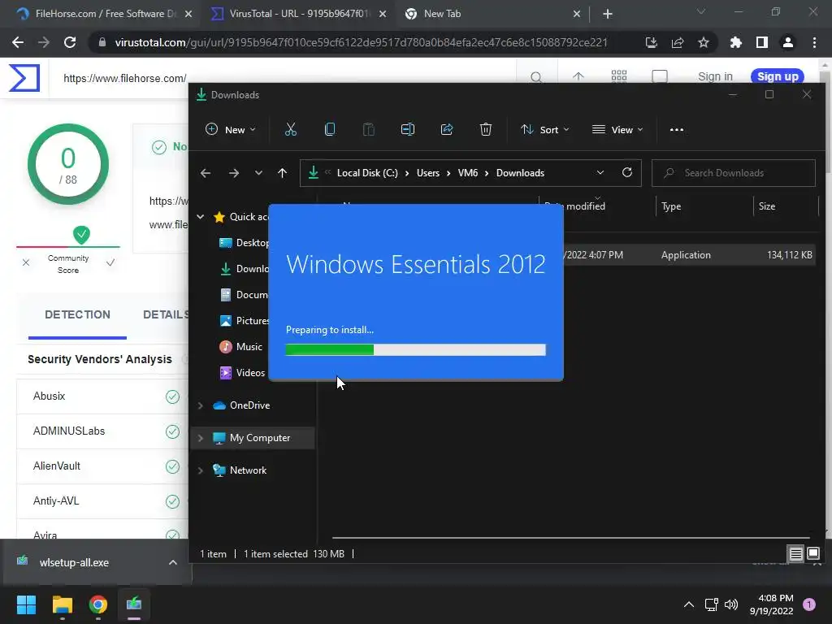
Task: Go up one folder level in Explorer
Action: 282,173
